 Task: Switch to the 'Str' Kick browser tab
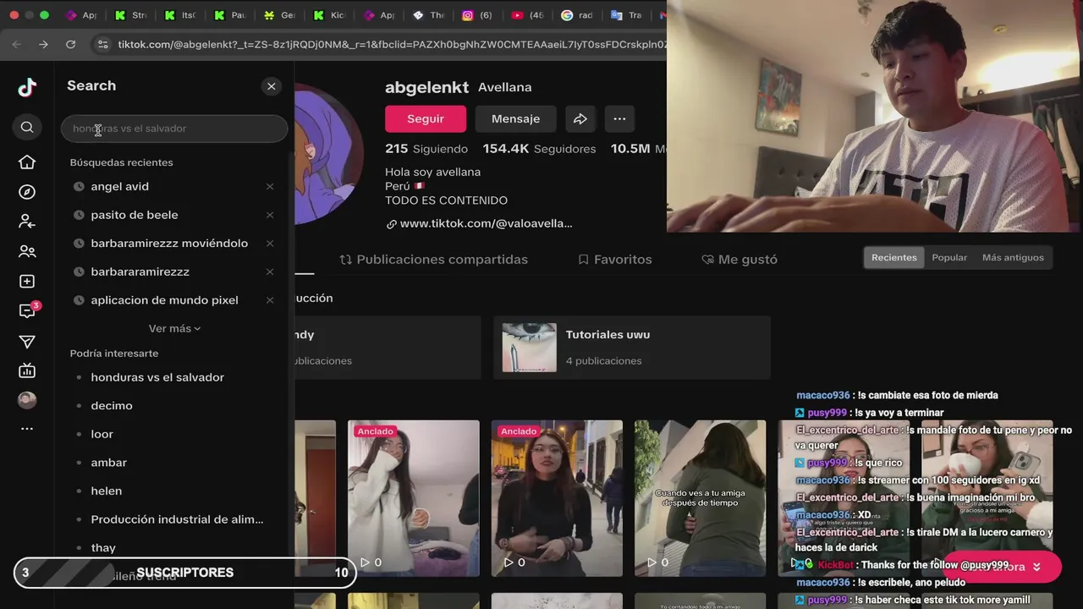point(130,15)
